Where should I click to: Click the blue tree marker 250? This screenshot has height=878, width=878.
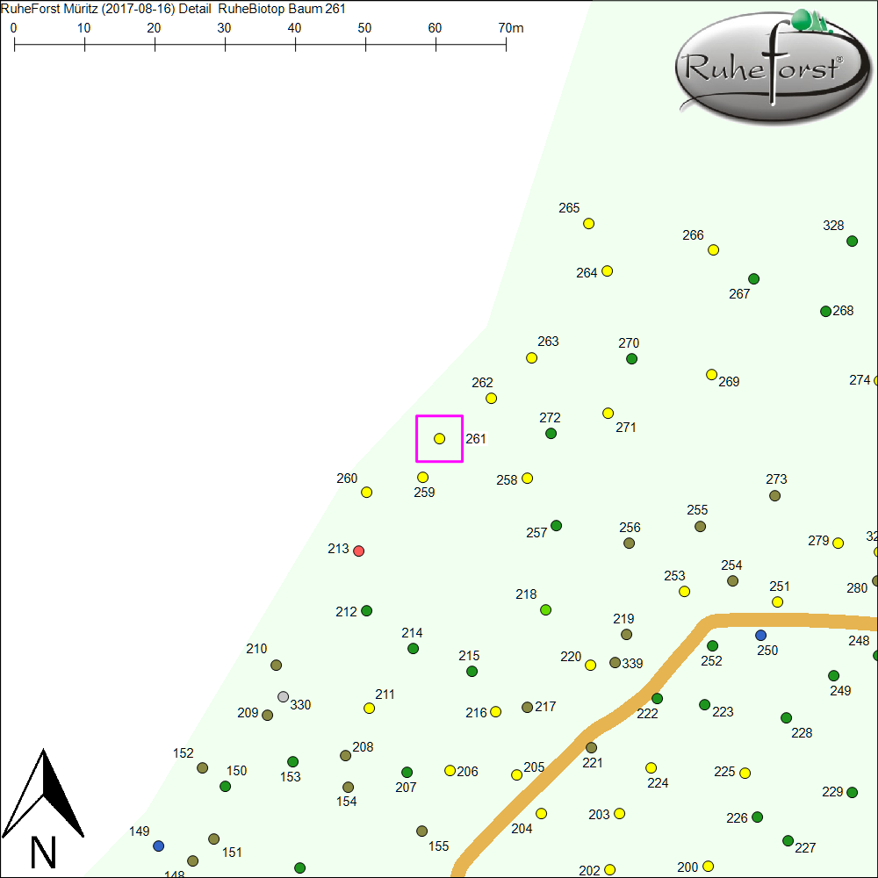click(x=760, y=635)
